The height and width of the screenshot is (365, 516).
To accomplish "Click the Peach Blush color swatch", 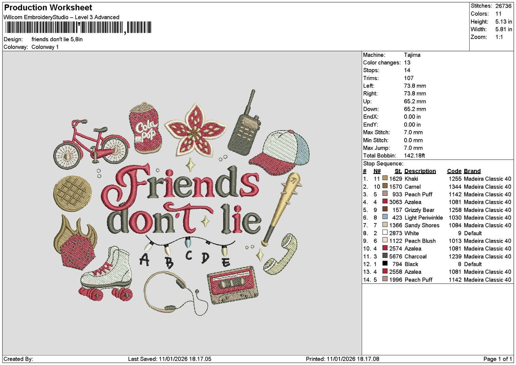I will pos(385,240).
